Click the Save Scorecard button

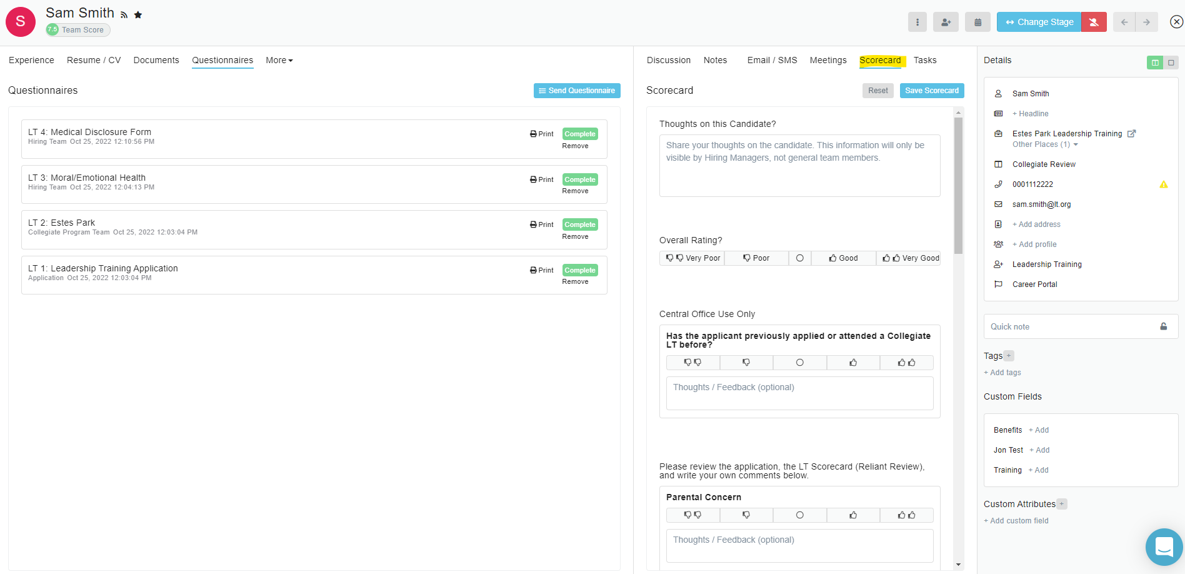click(931, 91)
